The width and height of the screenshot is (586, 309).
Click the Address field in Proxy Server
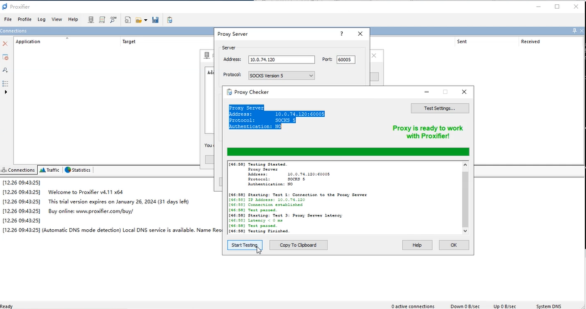[x=282, y=59]
